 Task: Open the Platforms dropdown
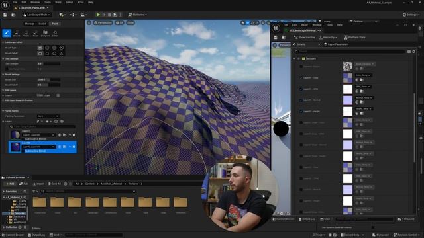tap(138, 15)
